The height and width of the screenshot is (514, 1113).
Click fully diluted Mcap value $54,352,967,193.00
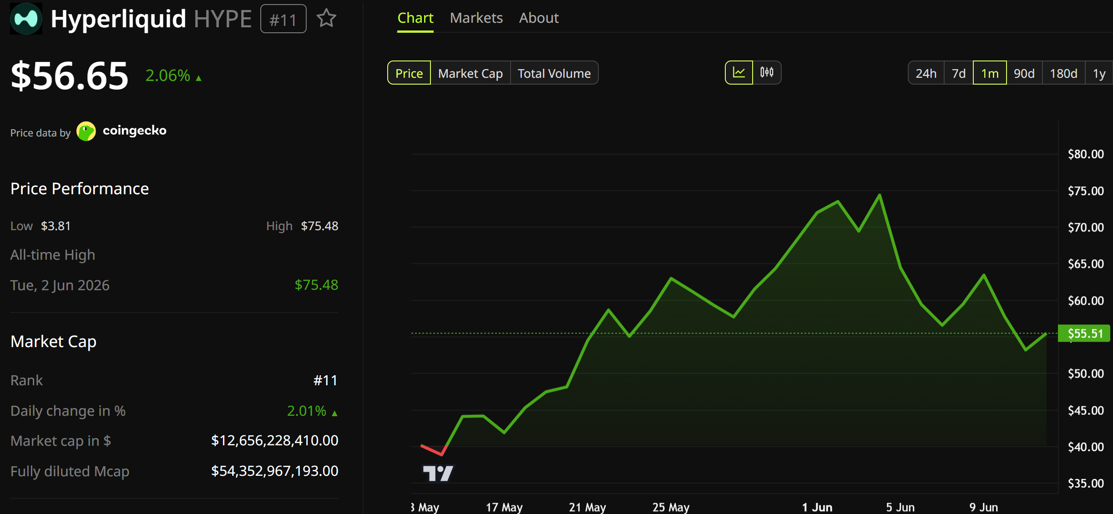275,471
